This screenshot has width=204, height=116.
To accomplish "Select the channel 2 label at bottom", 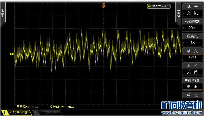I will [x=35, y=112].
